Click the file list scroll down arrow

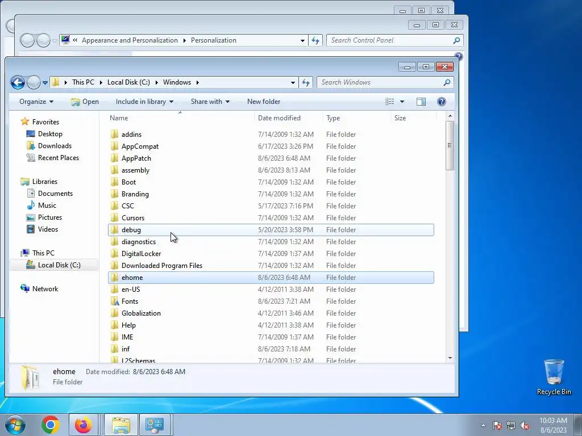pyautogui.click(x=450, y=358)
